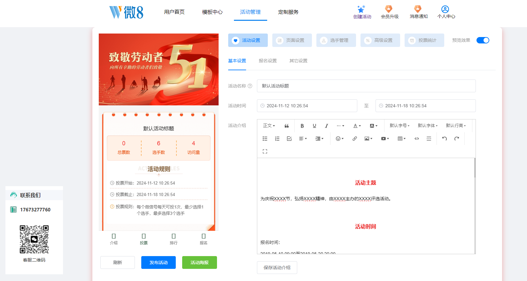The width and height of the screenshot is (527, 281).
Task: Apply italic formatting in the editor
Action: (x=327, y=126)
